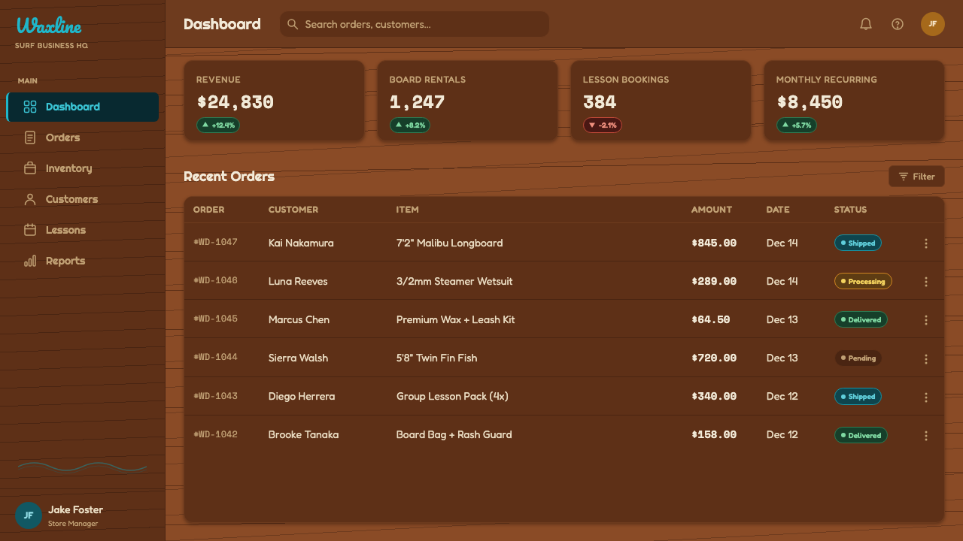Click the Inventory briefcase icon in sidebar
The image size is (963, 541).
(30, 168)
